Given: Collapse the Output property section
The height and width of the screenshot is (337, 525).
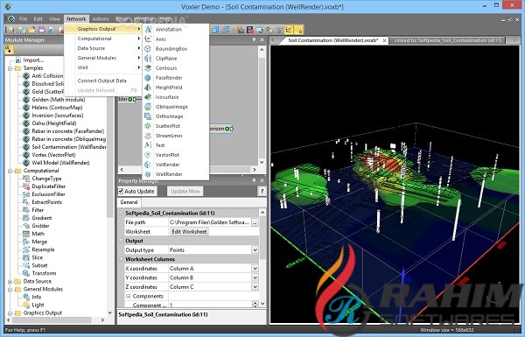Looking at the screenshot, I should pos(122,241).
